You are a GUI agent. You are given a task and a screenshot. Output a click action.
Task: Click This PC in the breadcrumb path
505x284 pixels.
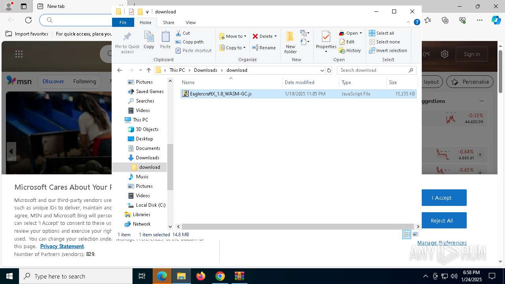177,70
